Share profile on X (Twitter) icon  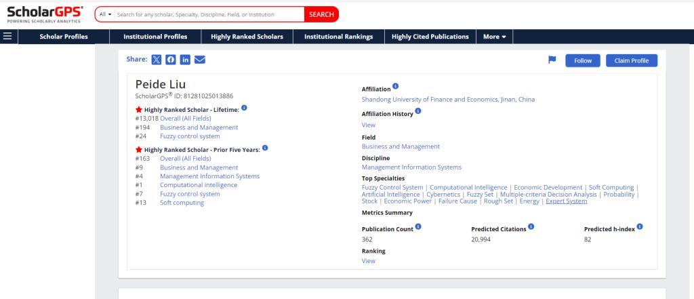tap(157, 60)
